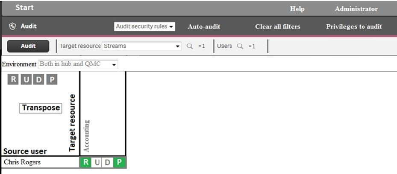
Task: Click the Users search magnifier icon
Action: tap(240, 46)
